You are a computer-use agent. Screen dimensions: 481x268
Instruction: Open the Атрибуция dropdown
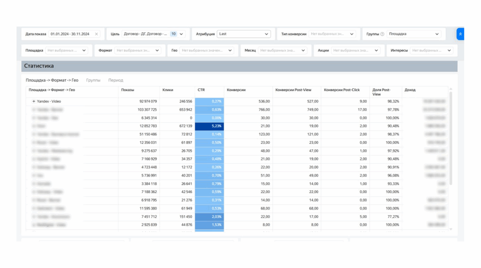(243, 34)
